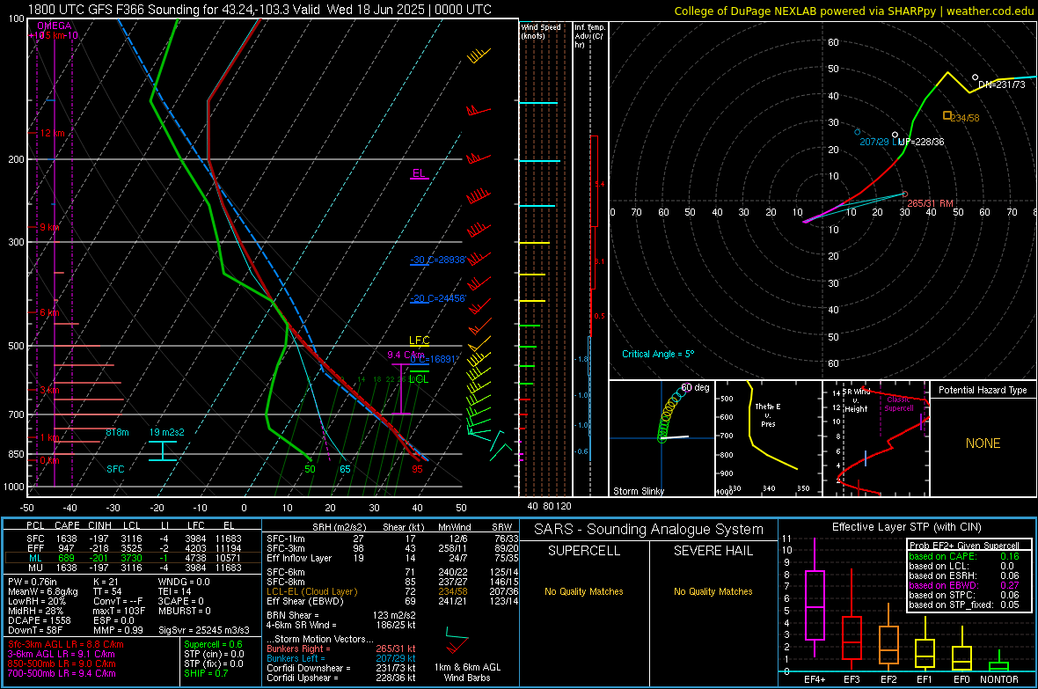Click the magenta EF4+ box plot
The height and width of the screenshot is (689, 1038).
pos(815,598)
